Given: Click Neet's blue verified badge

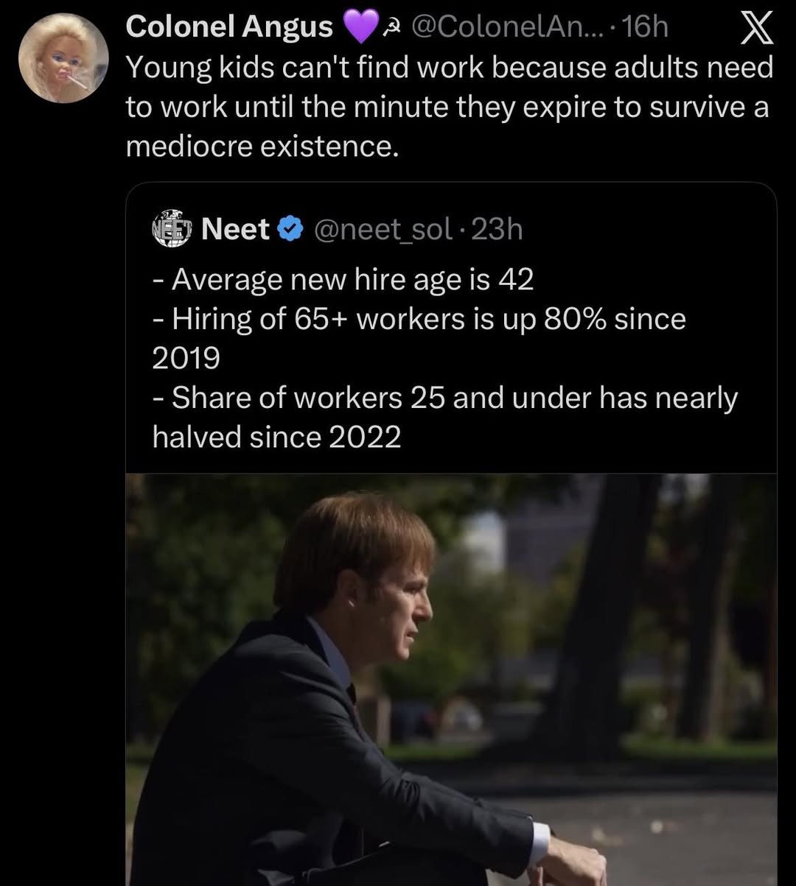Looking at the screenshot, I should point(290,230).
